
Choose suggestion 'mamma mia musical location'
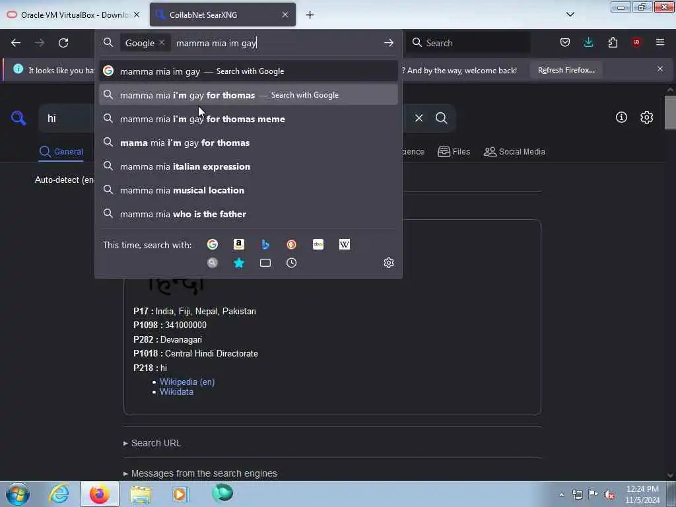[248, 189]
